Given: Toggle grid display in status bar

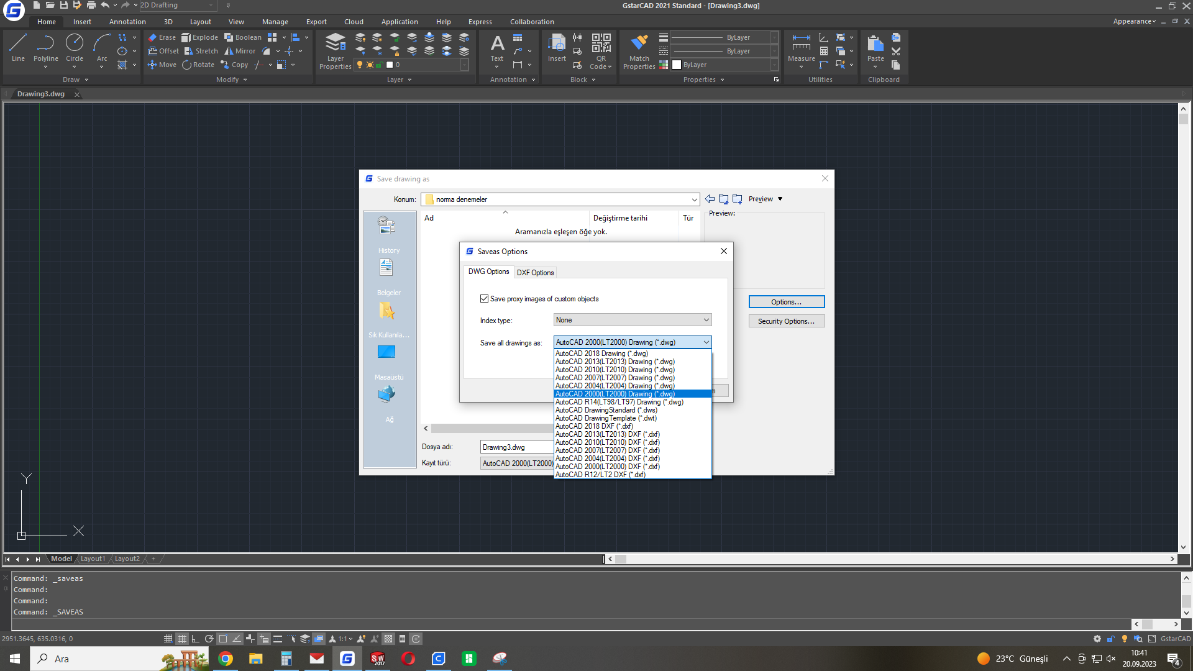Looking at the screenshot, I should coord(182,639).
